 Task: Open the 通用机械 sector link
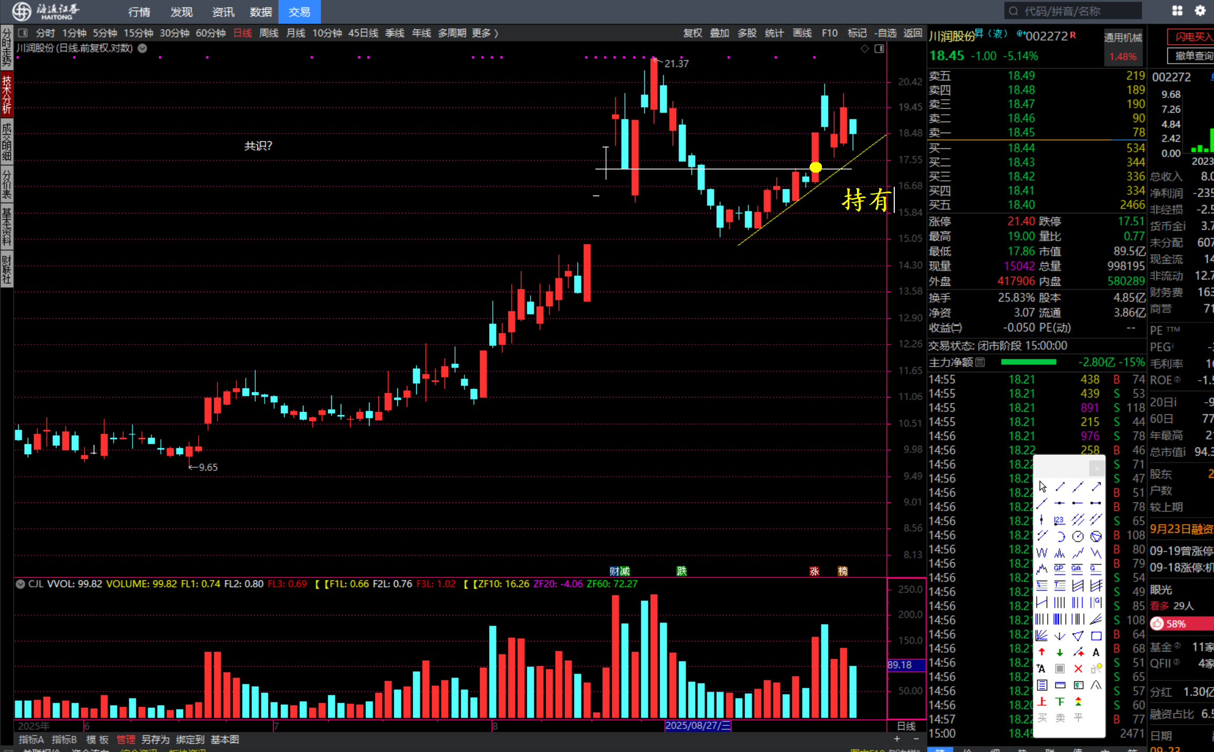[x=1123, y=38]
